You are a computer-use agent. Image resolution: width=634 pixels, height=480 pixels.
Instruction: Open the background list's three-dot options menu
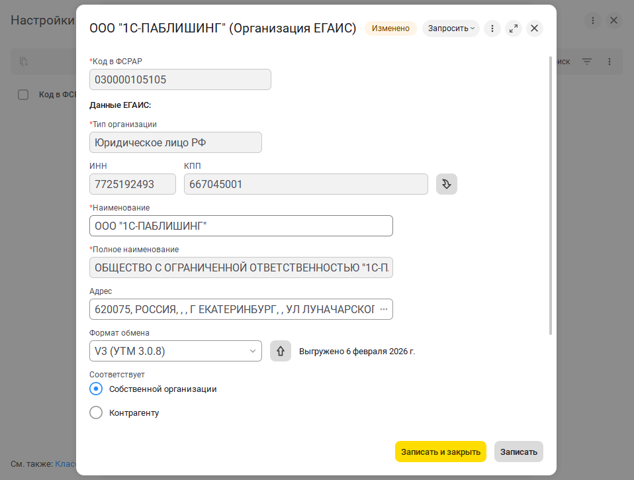(610, 62)
